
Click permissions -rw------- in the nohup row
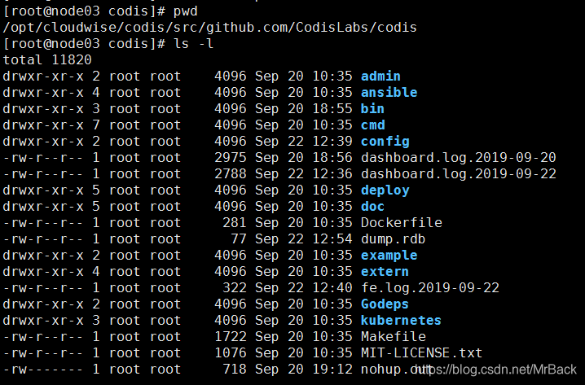43,370
